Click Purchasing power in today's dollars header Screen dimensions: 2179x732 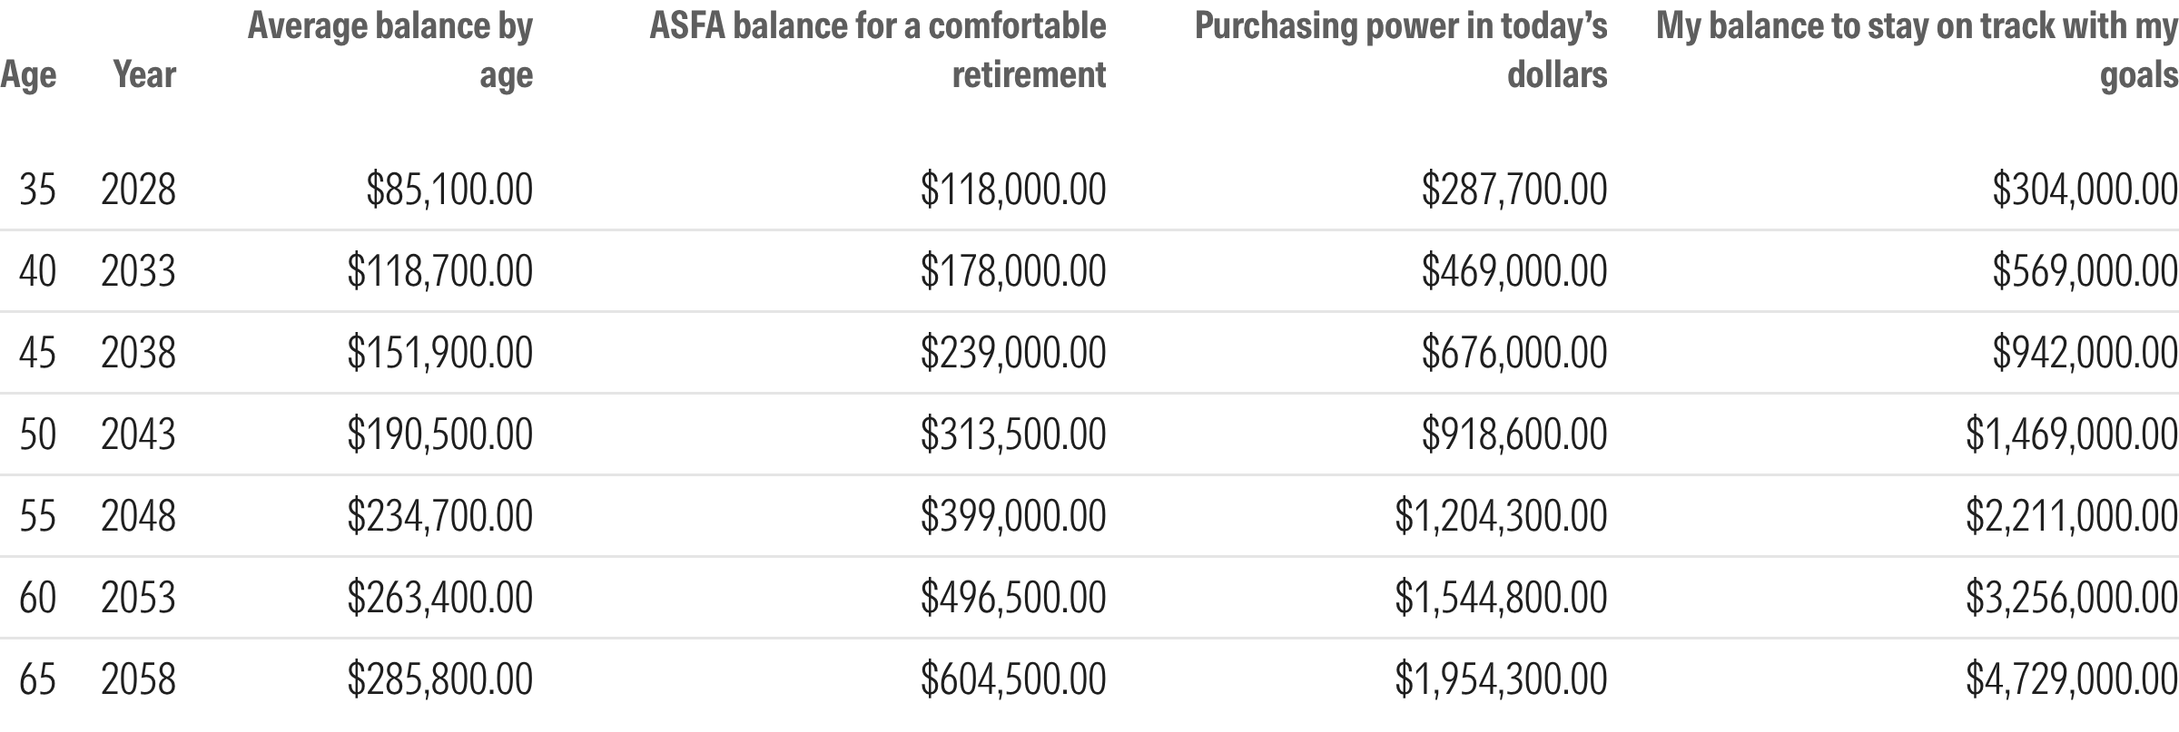click(x=1401, y=50)
